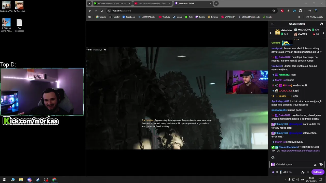Image resolution: width=326 pixels, height=183 pixels.
Task: Open channel points balance 41,9 tis.
Action: (x=286, y=172)
